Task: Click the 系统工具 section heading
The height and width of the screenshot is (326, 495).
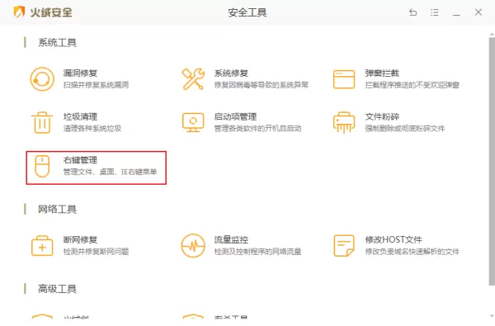Action: [x=57, y=42]
